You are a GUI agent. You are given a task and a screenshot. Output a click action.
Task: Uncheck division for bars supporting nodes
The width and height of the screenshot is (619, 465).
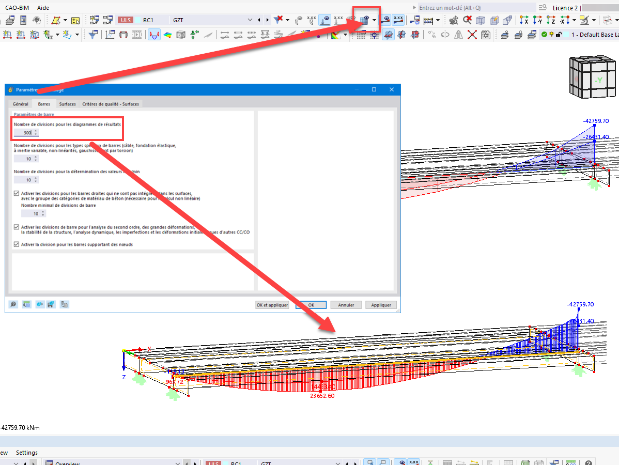(x=16, y=244)
